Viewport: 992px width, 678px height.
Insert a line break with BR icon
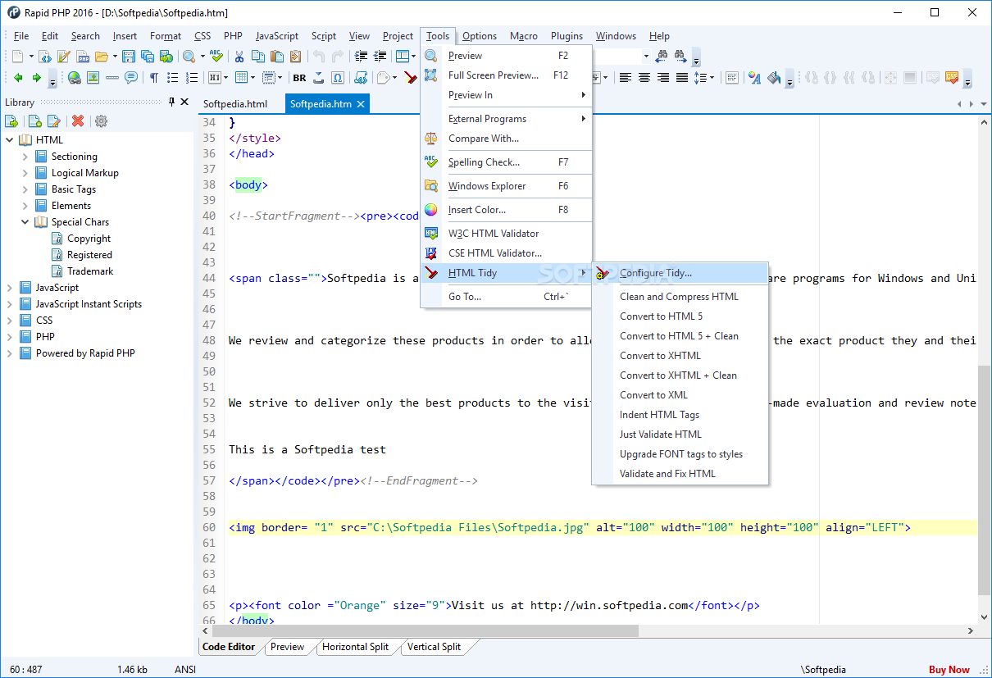(299, 78)
